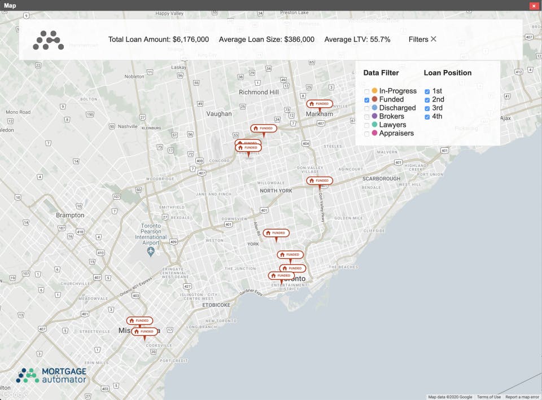This screenshot has height=400, width=542.
Task: Close the filters panel with the X icon
Action: (x=434, y=39)
